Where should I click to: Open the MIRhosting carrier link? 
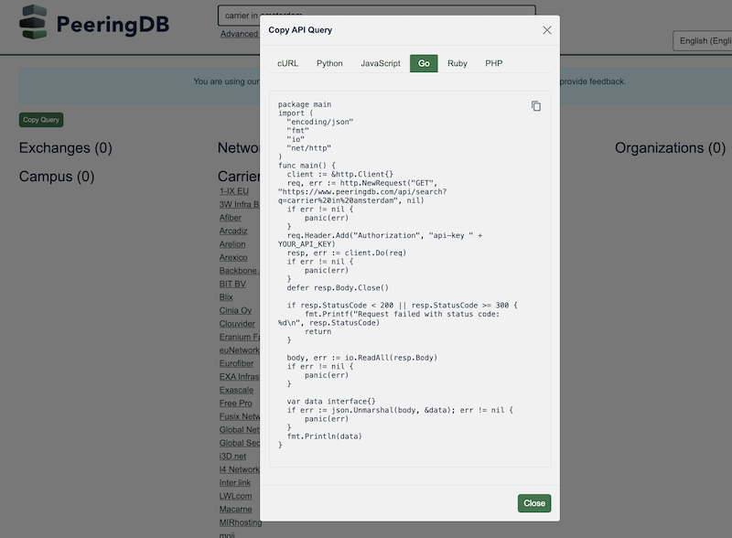click(x=240, y=522)
